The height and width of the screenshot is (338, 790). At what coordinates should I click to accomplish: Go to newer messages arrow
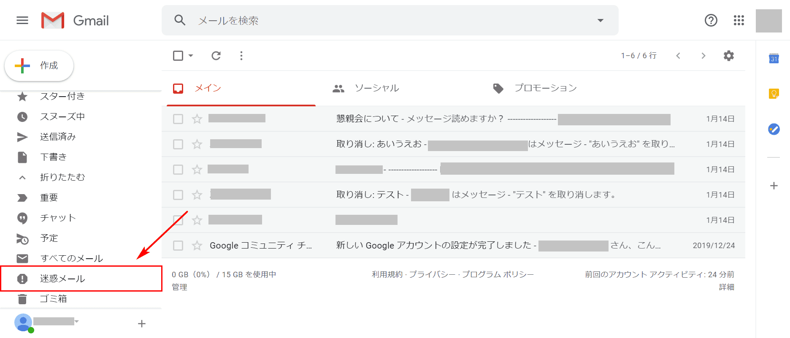678,56
